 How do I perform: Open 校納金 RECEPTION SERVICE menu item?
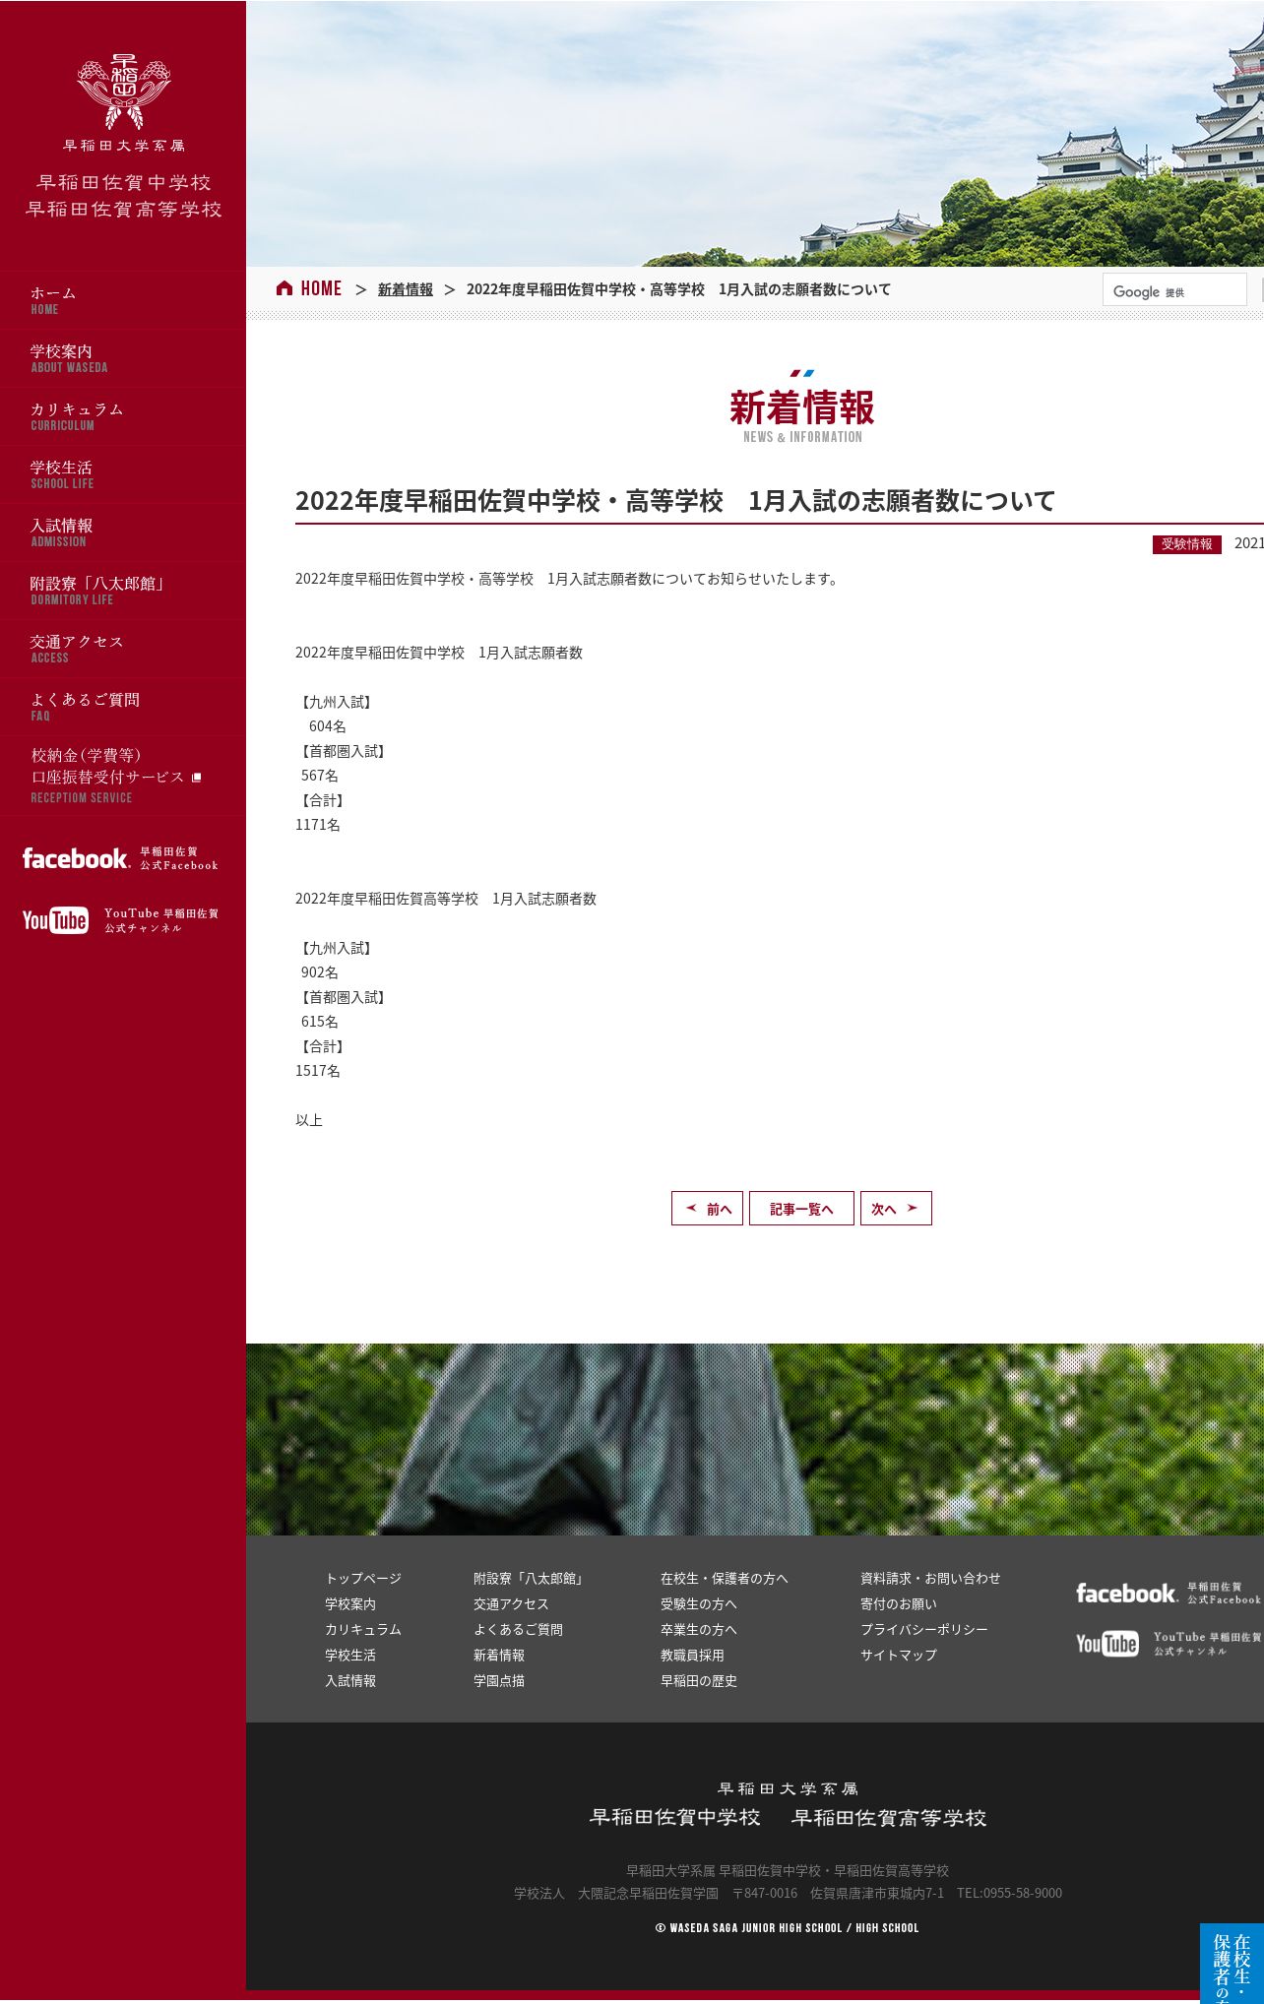[123, 776]
